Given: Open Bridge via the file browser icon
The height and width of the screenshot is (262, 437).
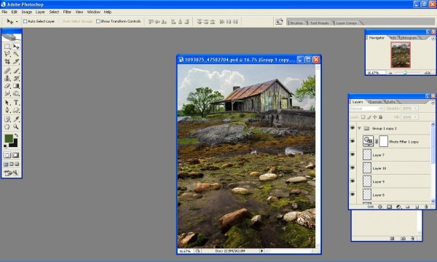Looking at the screenshot, I should coord(279,21).
